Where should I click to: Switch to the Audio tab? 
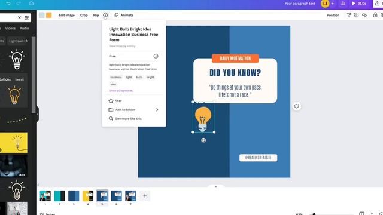pos(24,28)
